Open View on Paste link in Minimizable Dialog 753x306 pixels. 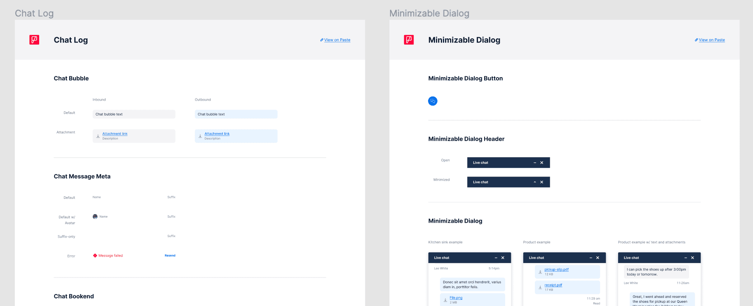711,40
